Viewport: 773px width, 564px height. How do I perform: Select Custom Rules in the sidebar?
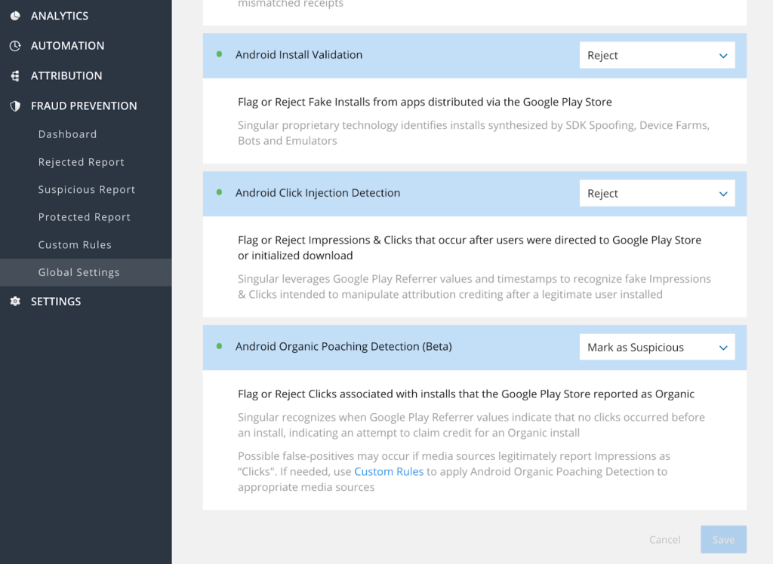[x=74, y=244]
